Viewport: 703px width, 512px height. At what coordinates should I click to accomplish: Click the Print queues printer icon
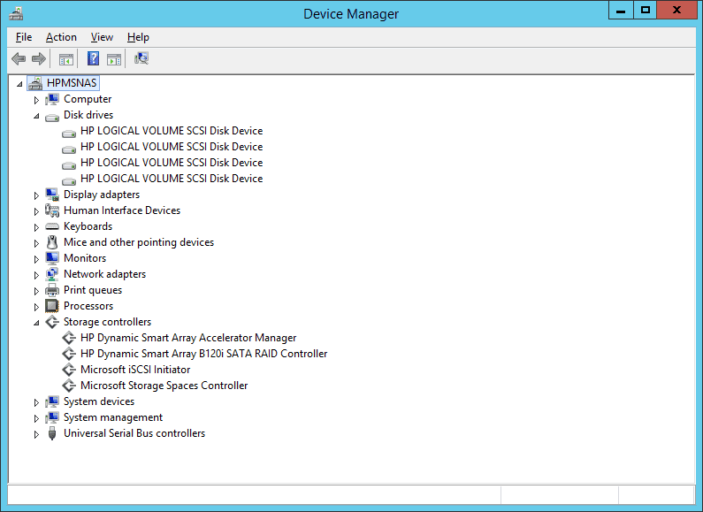point(52,290)
